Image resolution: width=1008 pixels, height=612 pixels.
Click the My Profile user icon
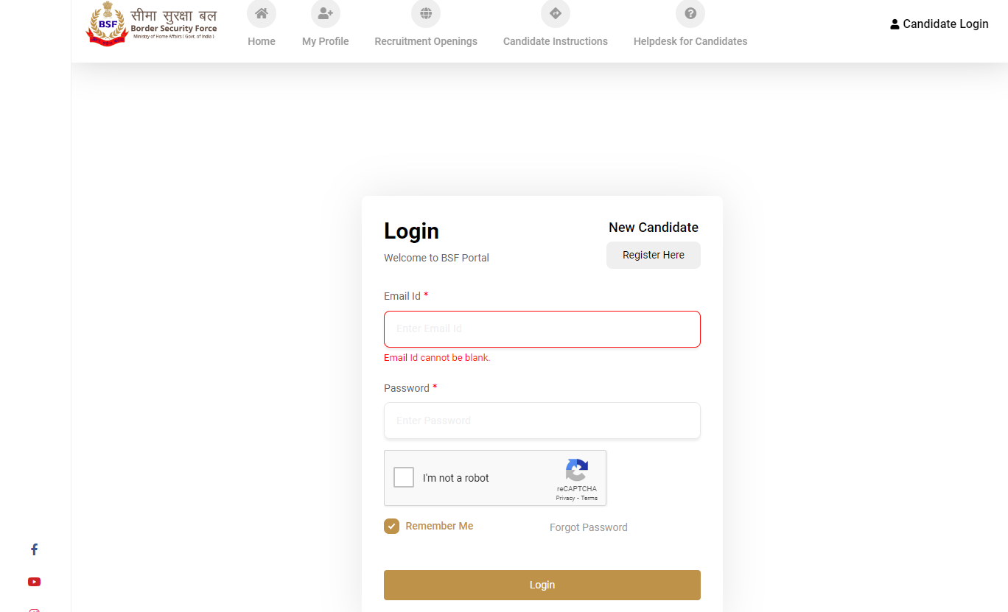coord(325,13)
